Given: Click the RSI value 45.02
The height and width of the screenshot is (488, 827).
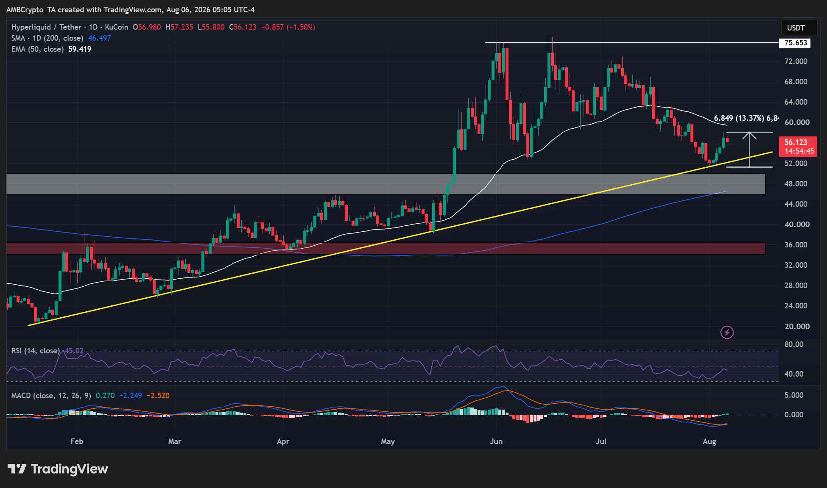Looking at the screenshot, I should pyautogui.click(x=74, y=351).
